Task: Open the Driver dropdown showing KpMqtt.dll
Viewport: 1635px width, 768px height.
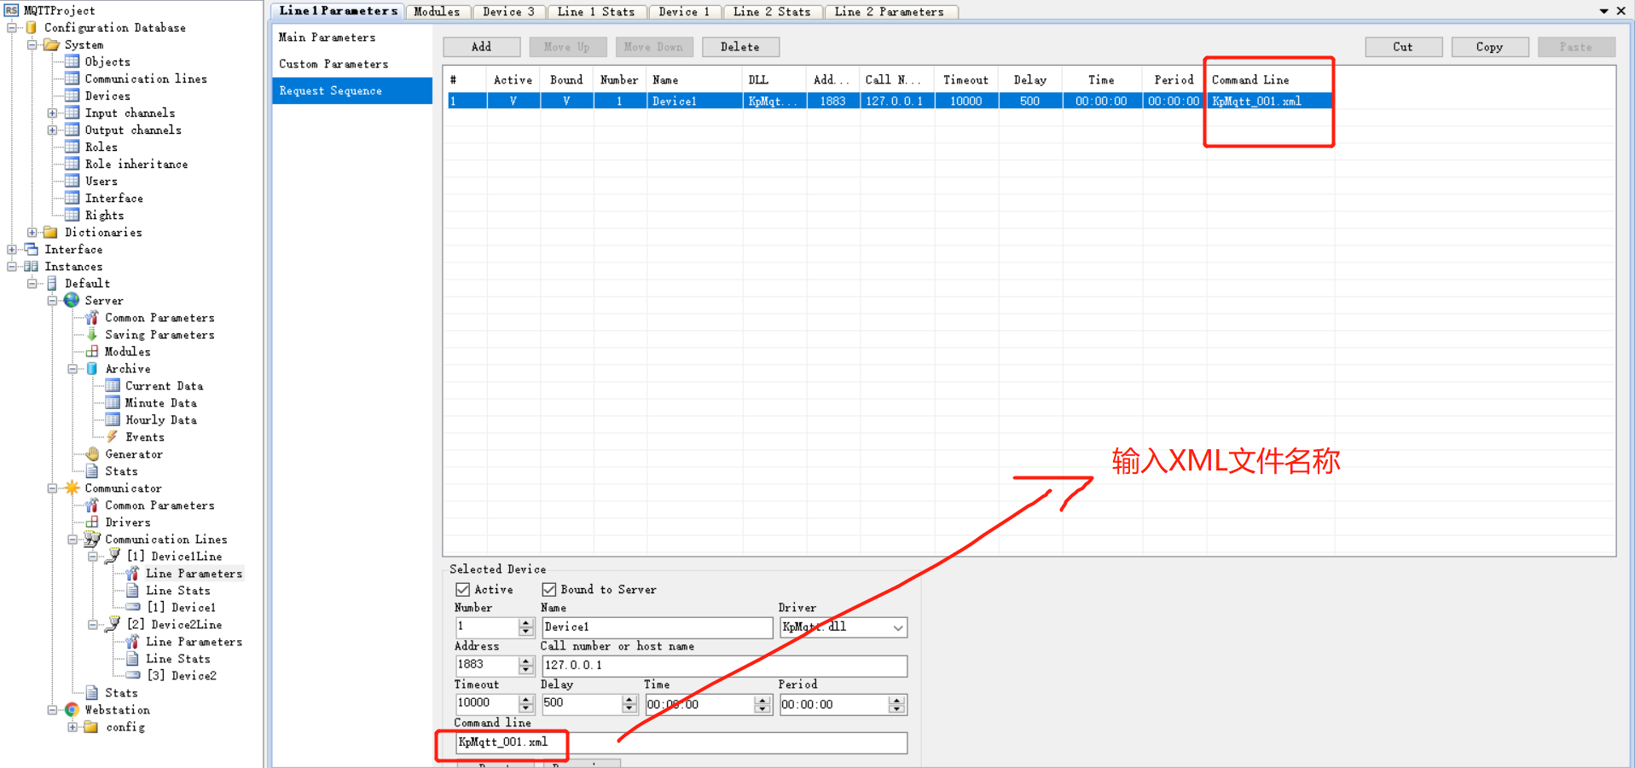Action: pyautogui.click(x=897, y=627)
